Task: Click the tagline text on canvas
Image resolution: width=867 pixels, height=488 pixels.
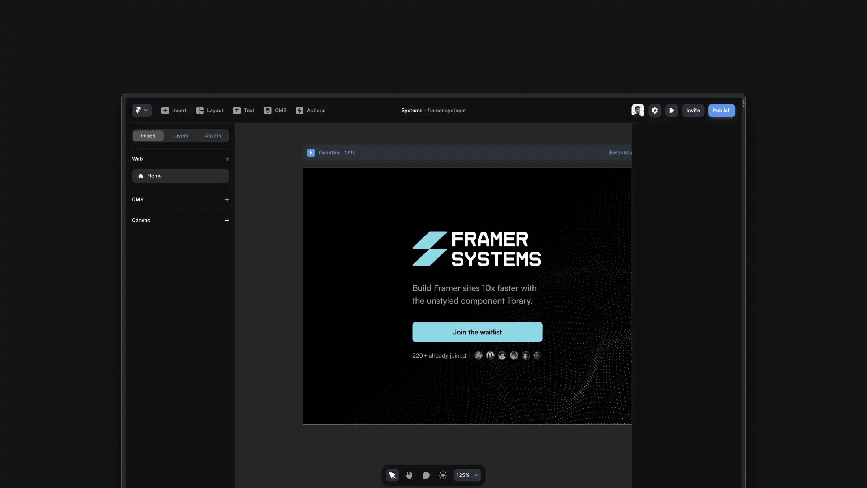Action: [x=474, y=294]
